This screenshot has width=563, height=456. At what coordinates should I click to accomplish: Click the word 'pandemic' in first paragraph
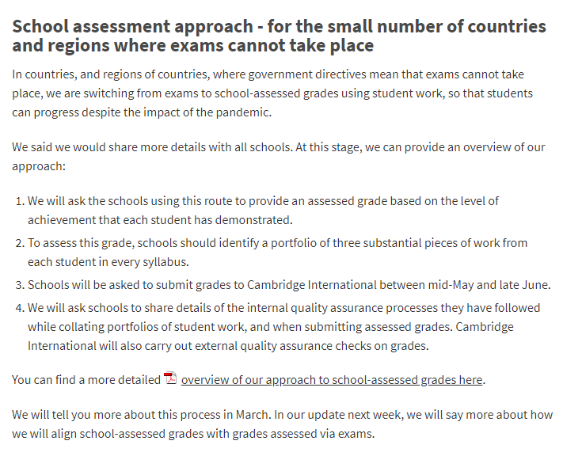point(242,112)
